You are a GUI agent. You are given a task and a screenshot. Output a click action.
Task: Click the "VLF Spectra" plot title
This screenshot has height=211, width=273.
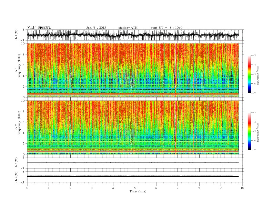[x=39, y=27]
